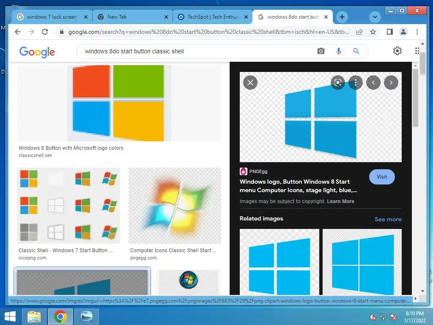Click the preview panel scrollbar thumb
The height and width of the screenshot is (325, 433).
click(x=415, y=98)
